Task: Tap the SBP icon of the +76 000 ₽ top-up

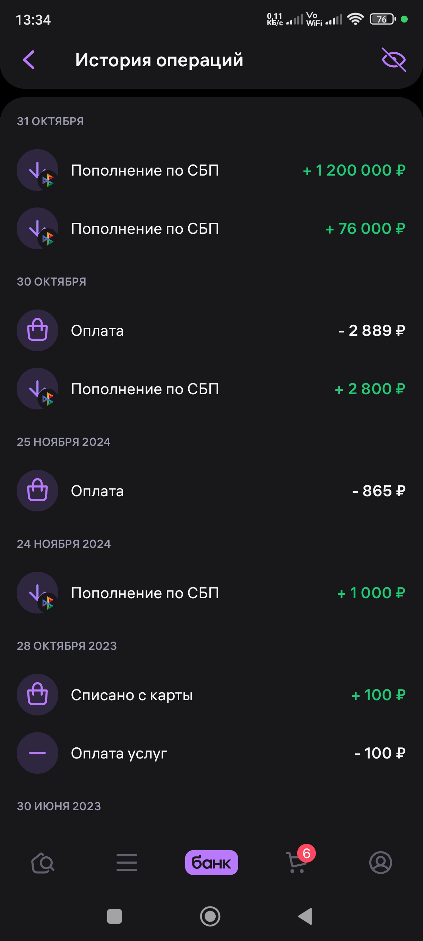Action: click(37, 229)
